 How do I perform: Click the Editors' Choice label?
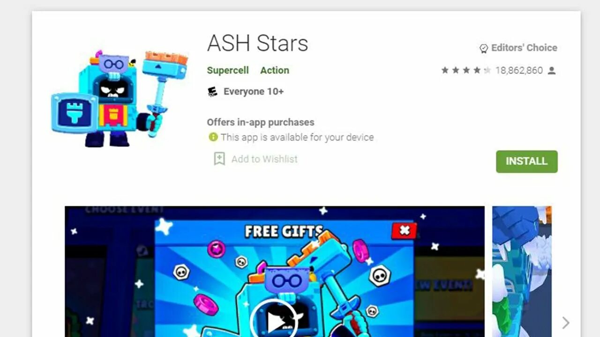tap(524, 48)
